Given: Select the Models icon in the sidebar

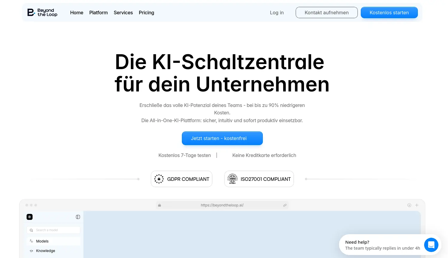Looking at the screenshot, I should [31, 241].
